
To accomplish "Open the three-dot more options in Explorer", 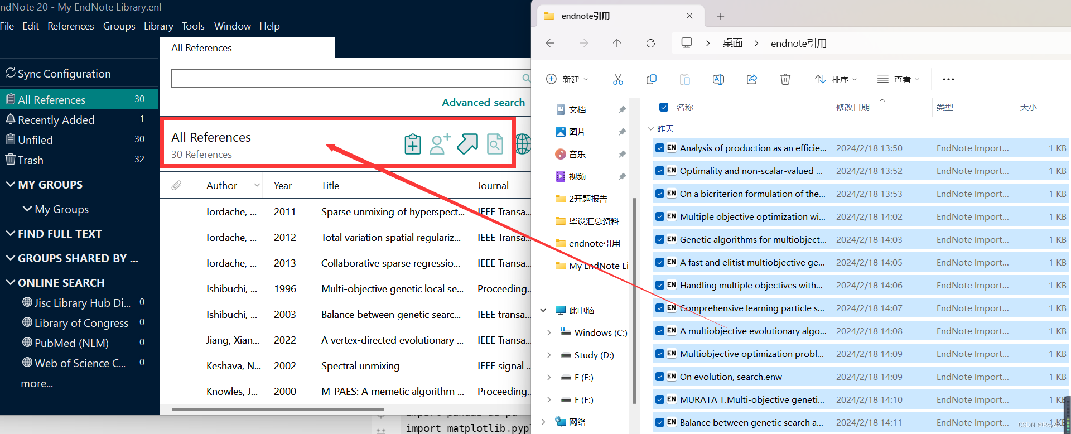I will pyautogui.click(x=948, y=79).
